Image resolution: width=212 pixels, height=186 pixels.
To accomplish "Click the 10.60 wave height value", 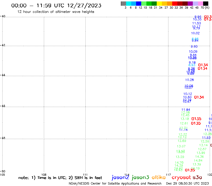I will 187,97.
